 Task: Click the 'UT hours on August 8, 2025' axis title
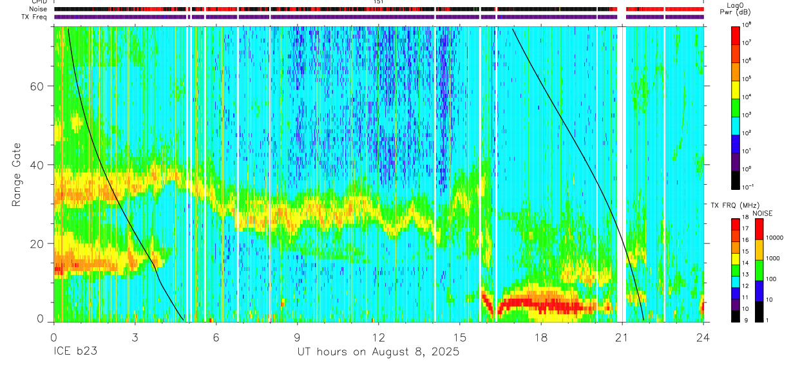[x=378, y=352]
